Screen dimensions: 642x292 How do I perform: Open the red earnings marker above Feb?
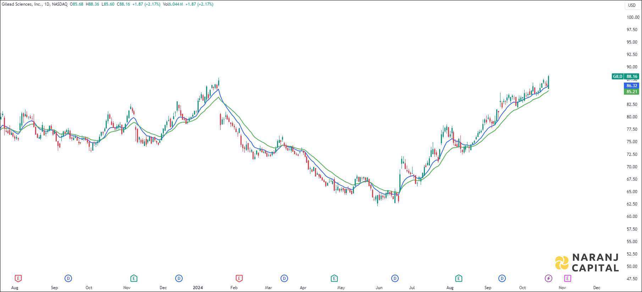pos(239,279)
